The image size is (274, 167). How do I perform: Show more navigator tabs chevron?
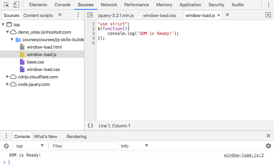(x=60, y=15)
